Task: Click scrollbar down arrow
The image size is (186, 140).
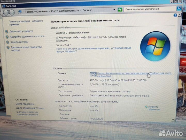Action: [x=173, y=120]
